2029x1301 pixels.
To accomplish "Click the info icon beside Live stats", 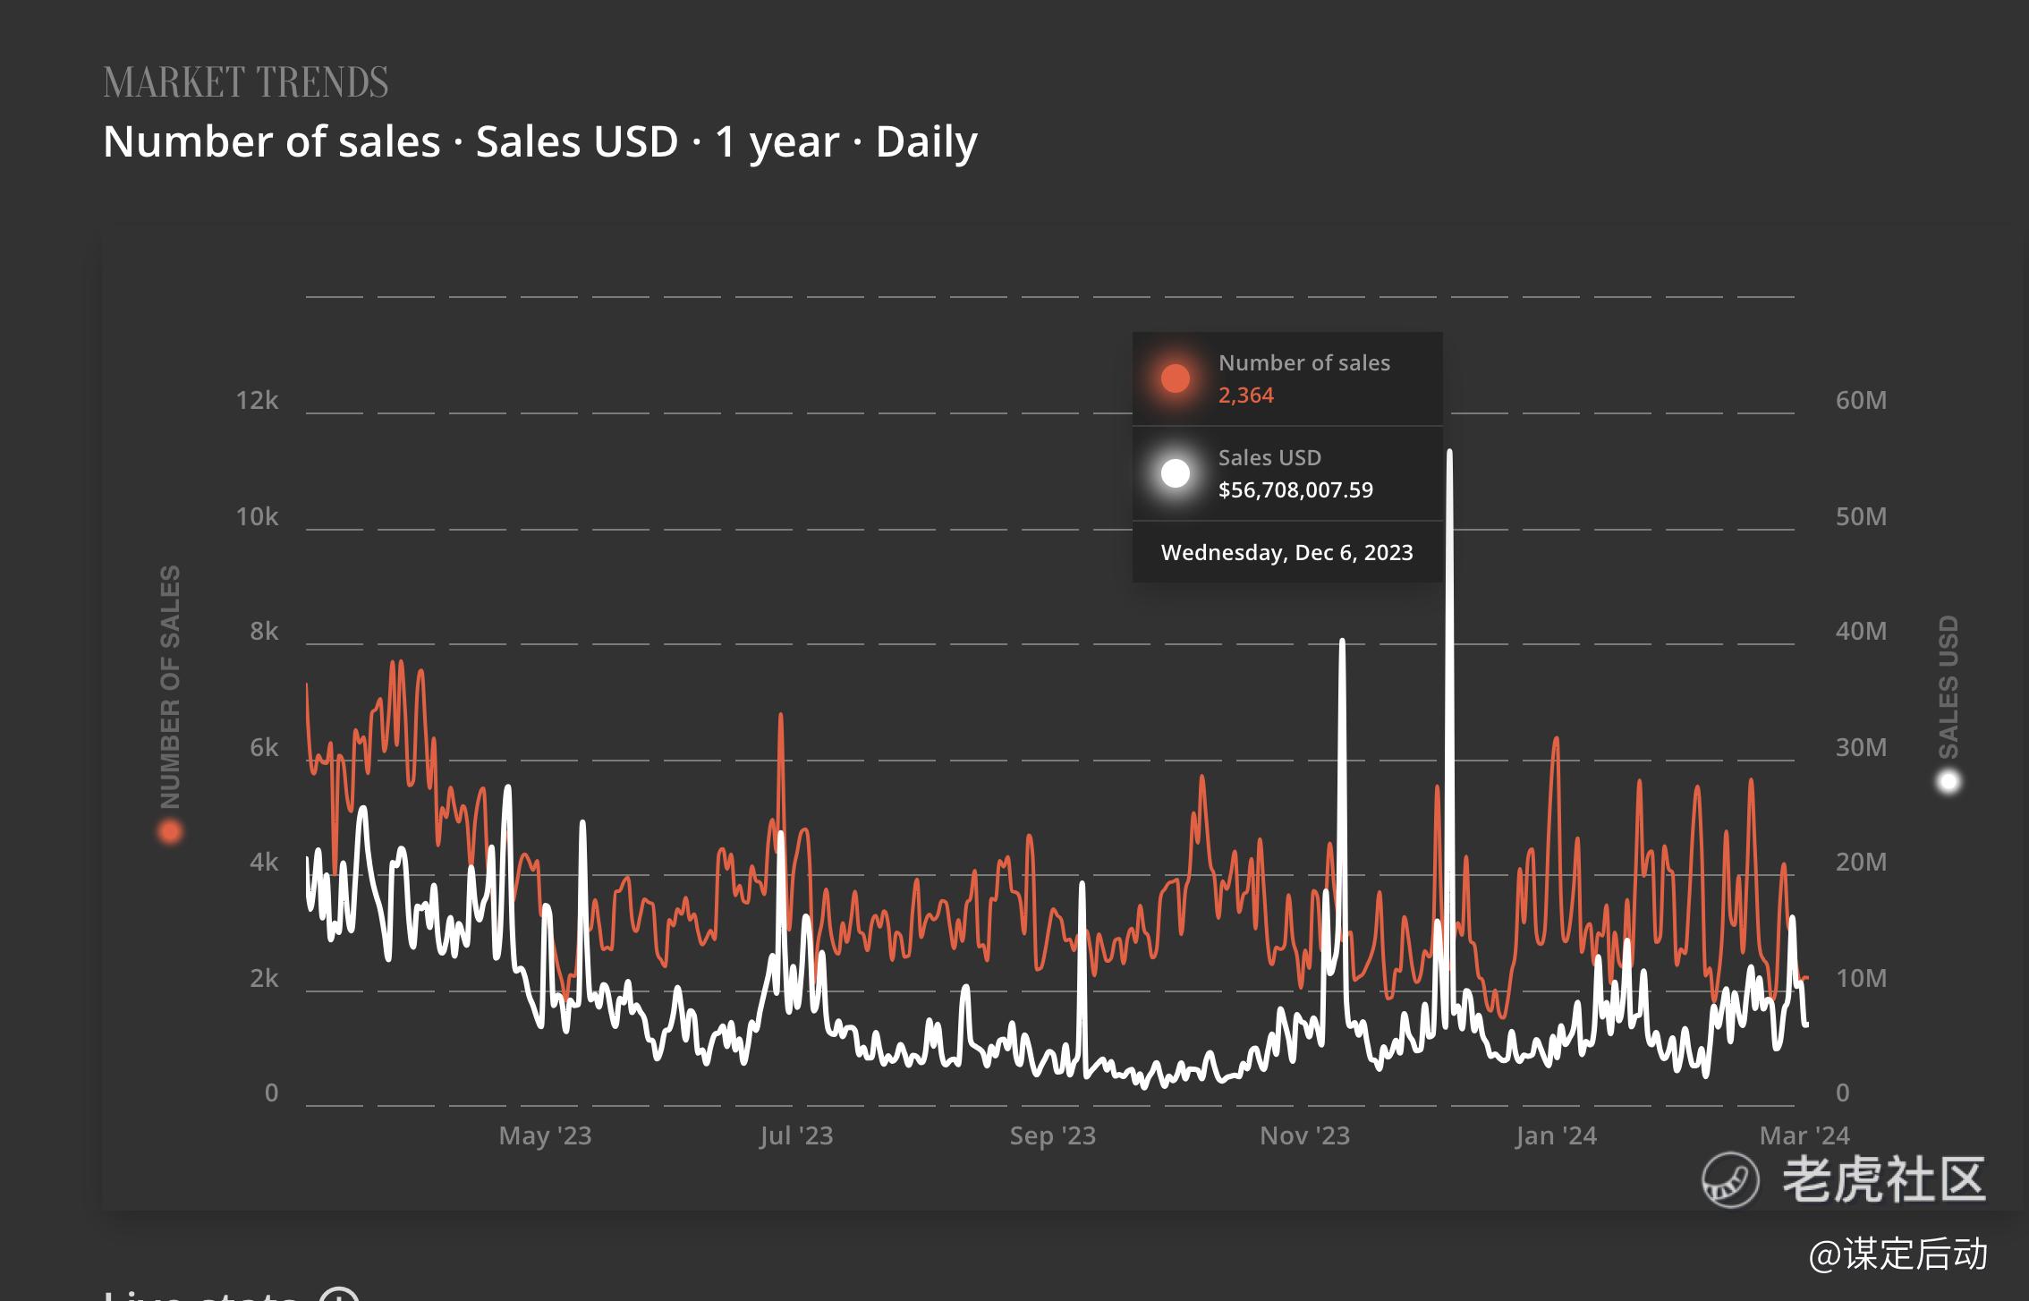I will point(340,1295).
